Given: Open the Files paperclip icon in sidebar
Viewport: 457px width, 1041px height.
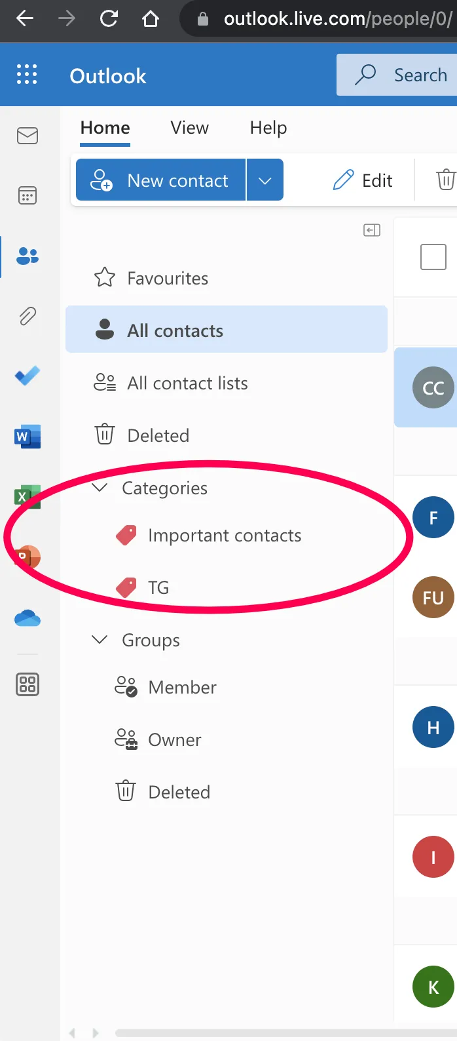Looking at the screenshot, I should pos(27,316).
